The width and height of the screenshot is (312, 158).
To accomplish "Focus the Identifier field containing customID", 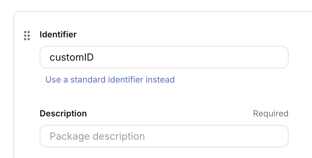I will point(164,57).
